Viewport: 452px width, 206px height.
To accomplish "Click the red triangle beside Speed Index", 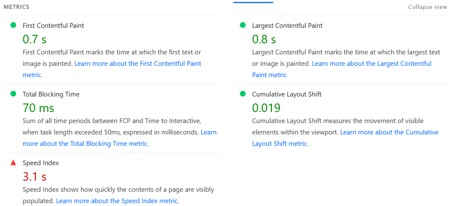I will [13, 163].
